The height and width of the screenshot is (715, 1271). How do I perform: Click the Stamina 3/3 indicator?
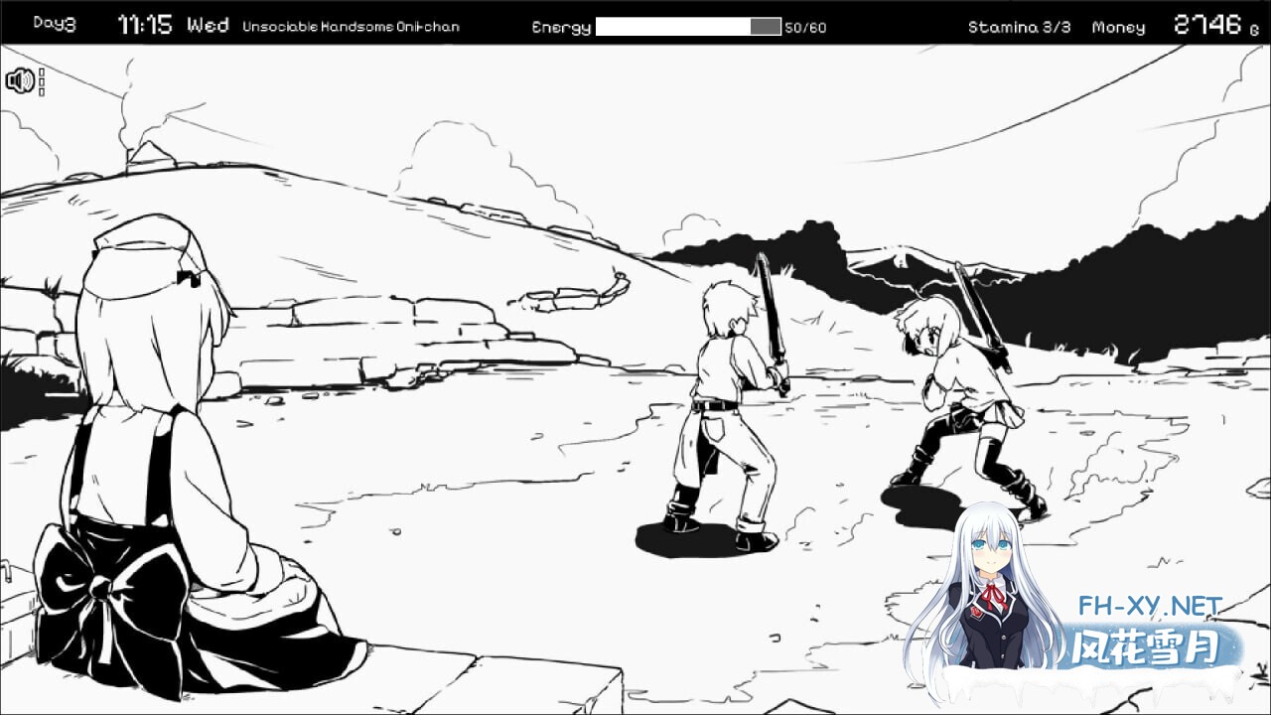[x=1019, y=28]
